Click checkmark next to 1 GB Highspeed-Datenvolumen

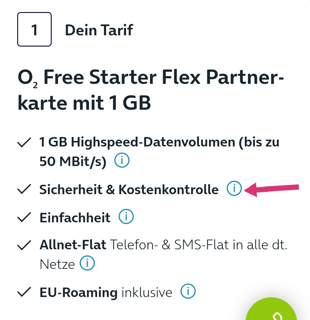coord(24,142)
